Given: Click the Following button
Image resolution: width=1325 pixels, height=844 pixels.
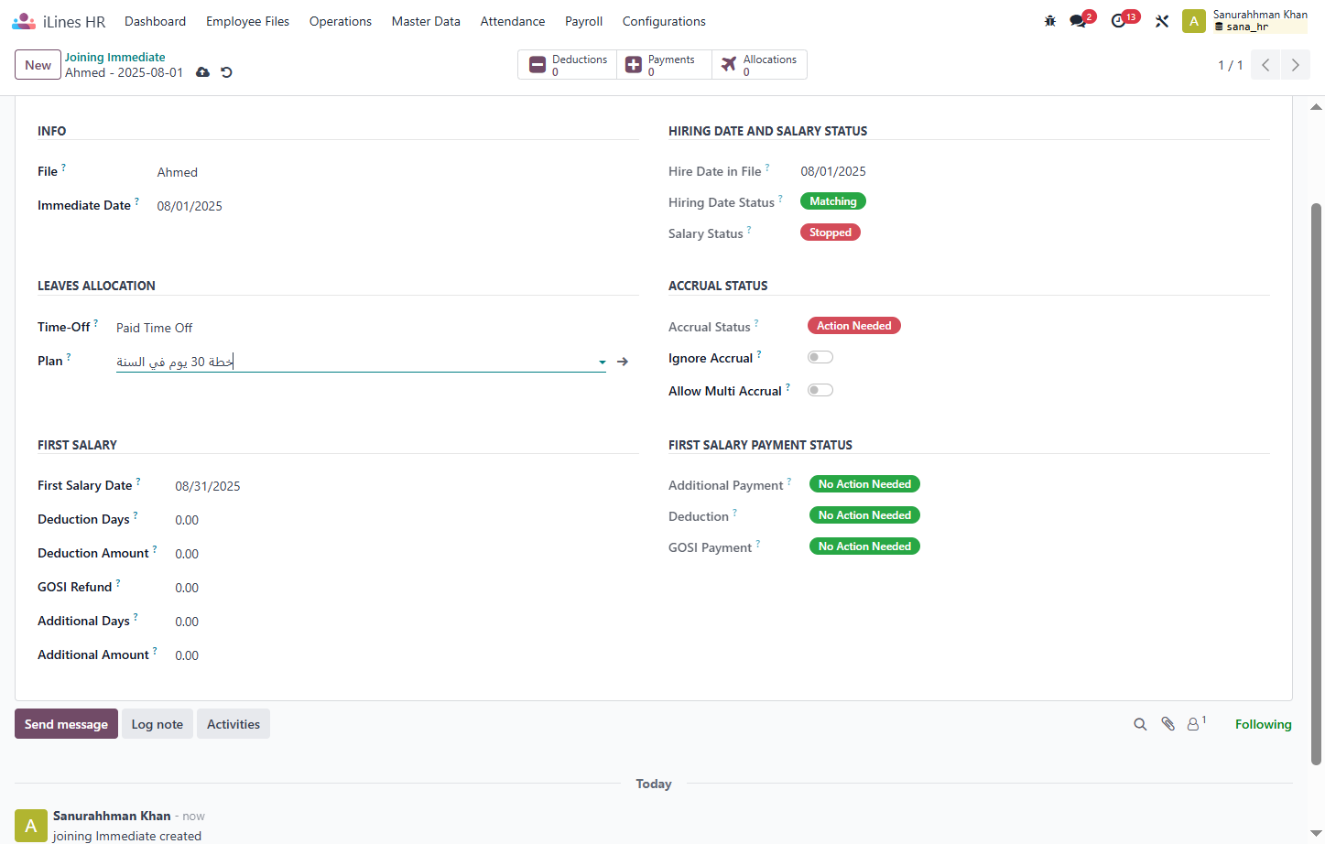Looking at the screenshot, I should pos(1263,724).
